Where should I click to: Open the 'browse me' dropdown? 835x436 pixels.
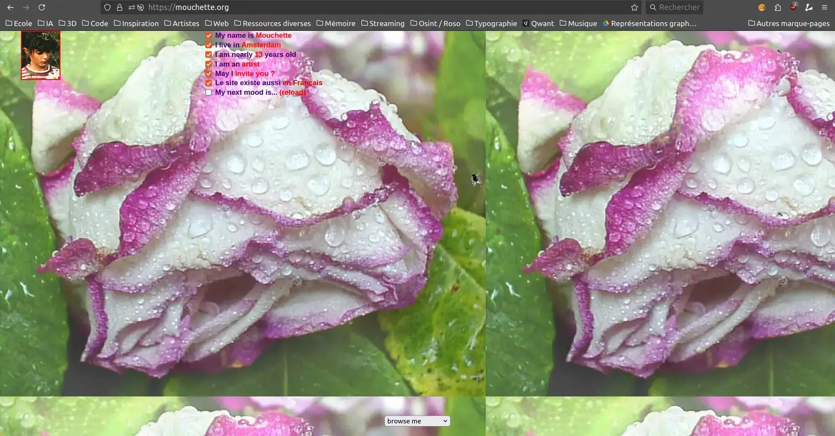[x=417, y=421]
